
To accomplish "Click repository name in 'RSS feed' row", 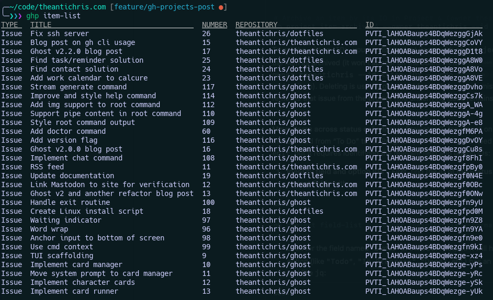I will [296, 167].
